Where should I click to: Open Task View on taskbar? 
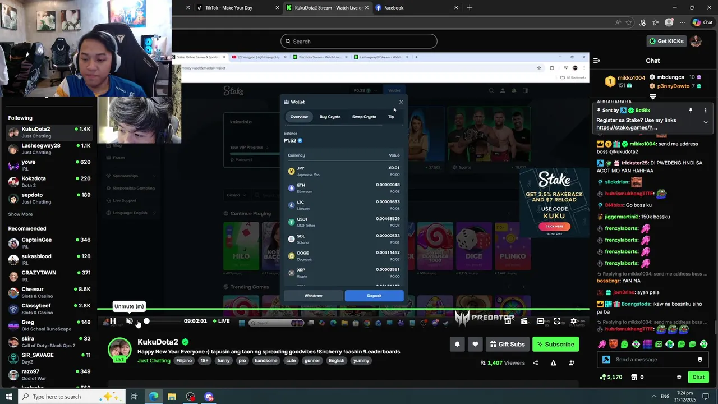(135, 397)
